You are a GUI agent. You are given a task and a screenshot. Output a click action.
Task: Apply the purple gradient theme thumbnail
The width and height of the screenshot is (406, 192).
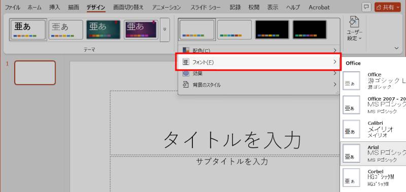(141, 30)
